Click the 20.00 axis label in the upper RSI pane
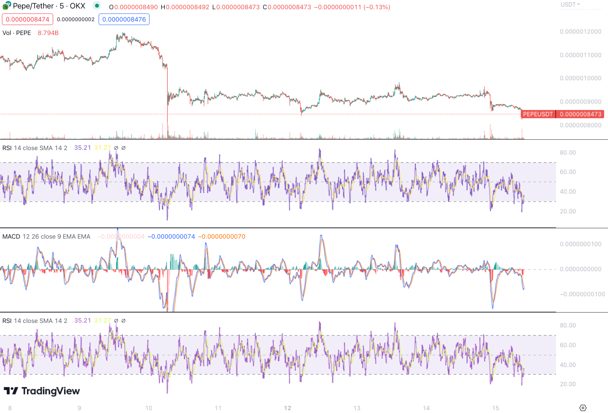 tap(568, 211)
